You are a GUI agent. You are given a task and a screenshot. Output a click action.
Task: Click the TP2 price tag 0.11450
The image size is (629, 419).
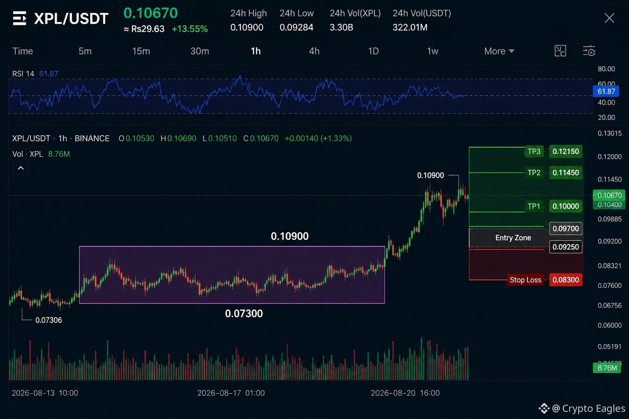pos(566,173)
